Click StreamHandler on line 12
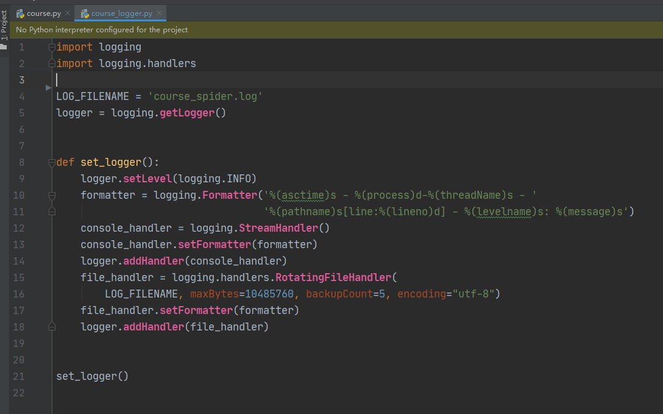 tap(278, 229)
